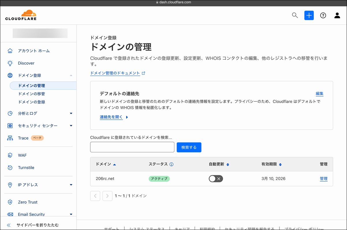Click the next page arrow button
The image size is (347, 230).
pyautogui.click(x=107, y=196)
